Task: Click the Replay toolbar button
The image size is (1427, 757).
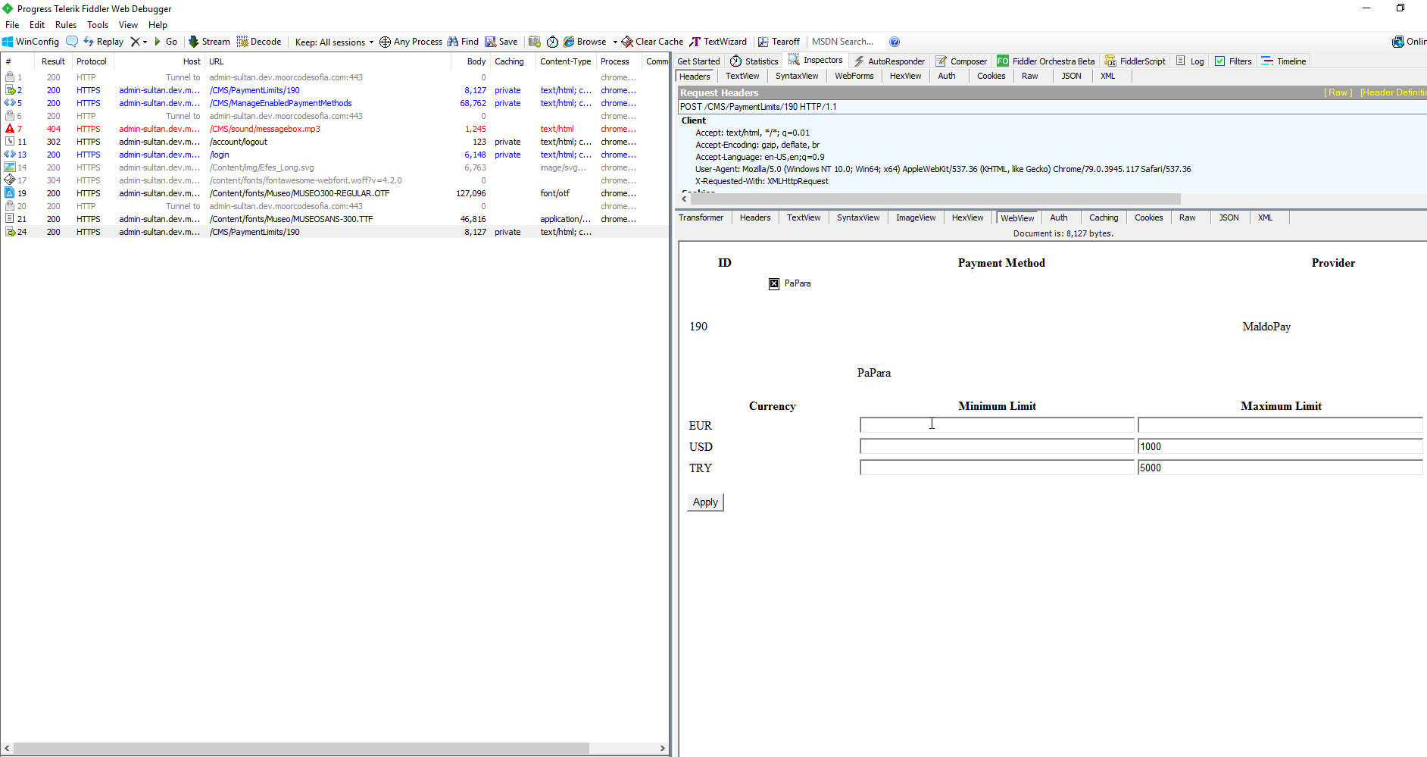Action: 104,42
